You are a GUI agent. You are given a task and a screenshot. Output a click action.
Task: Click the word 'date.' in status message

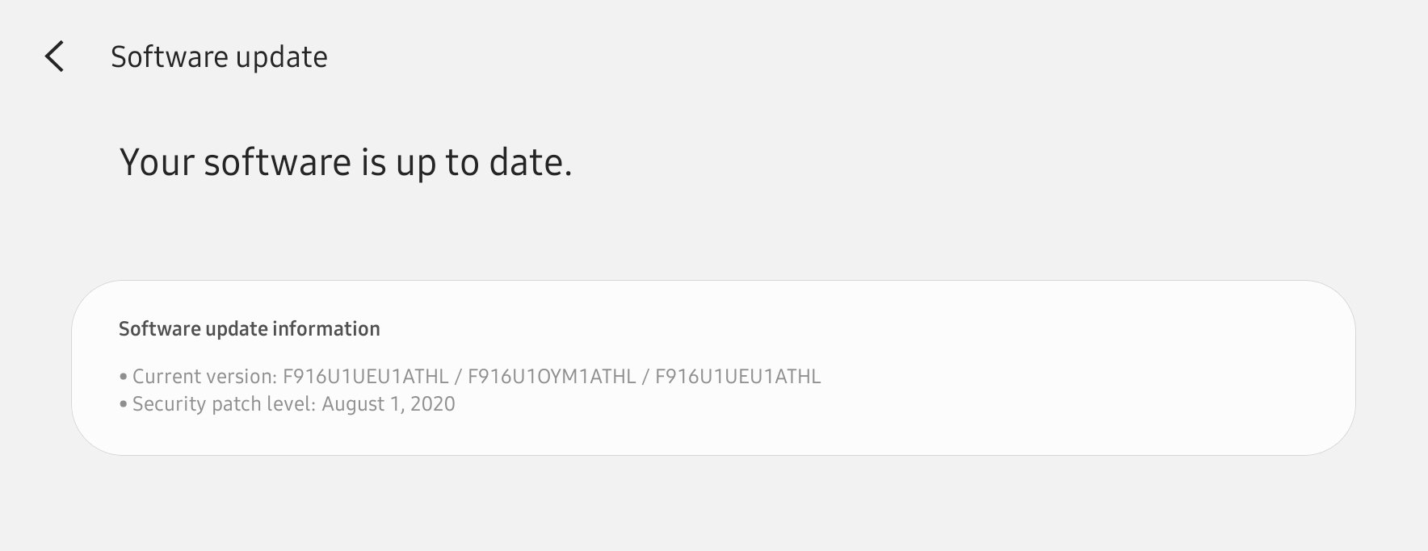point(531,162)
